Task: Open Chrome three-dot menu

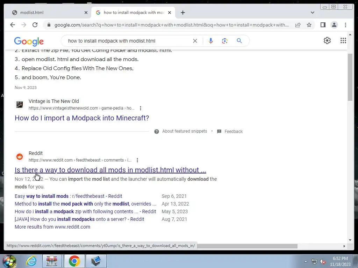Action: click(345, 25)
